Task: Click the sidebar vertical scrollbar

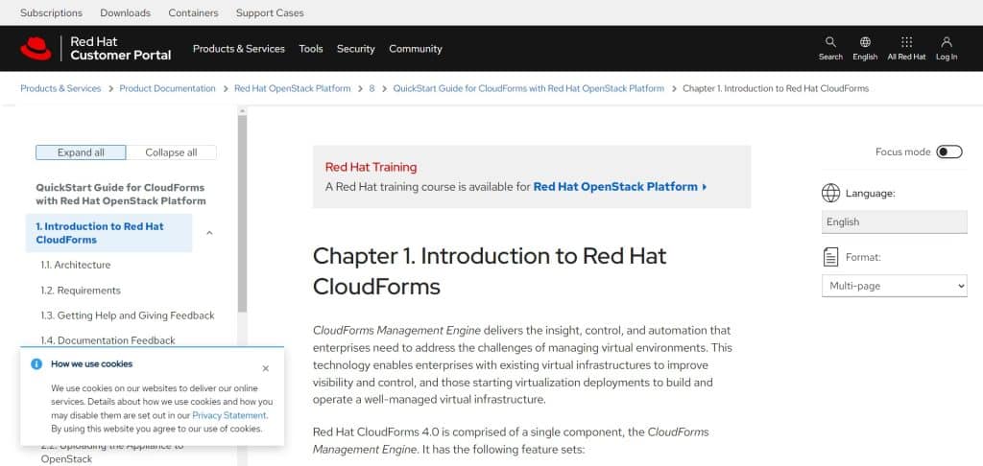Action: pyautogui.click(x=242, y=213)
